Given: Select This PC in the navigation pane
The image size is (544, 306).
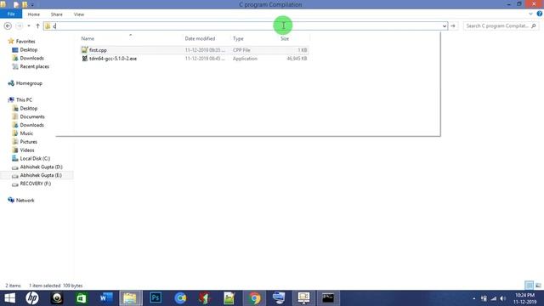Looking at the screenshot, I should pyautogui.click(x=24, y=99).
